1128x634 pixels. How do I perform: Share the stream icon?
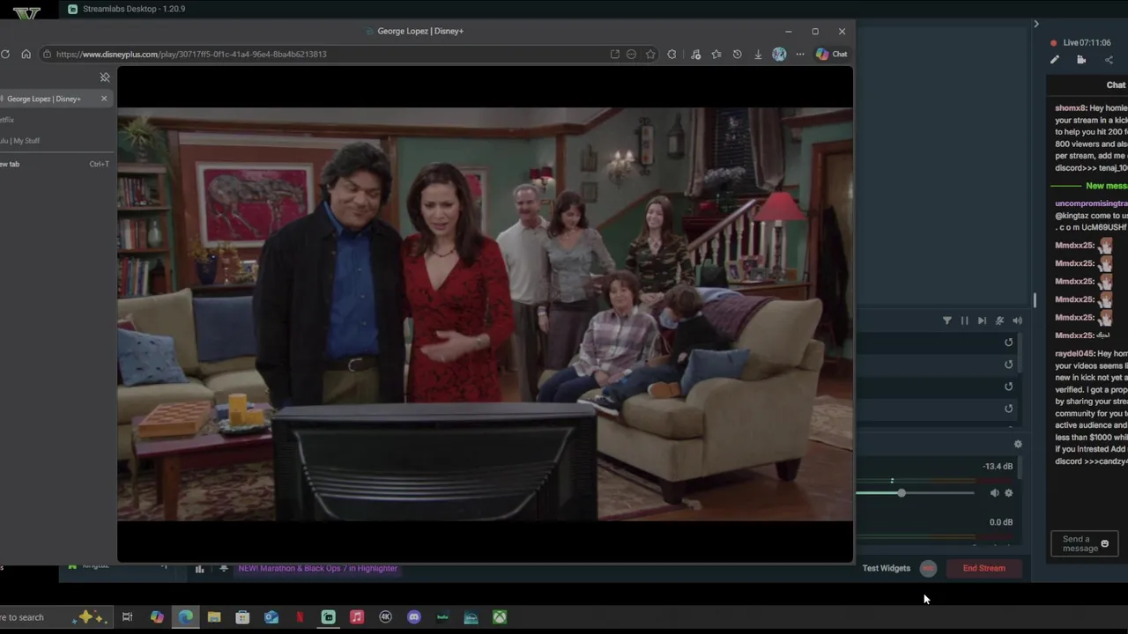1109,60
